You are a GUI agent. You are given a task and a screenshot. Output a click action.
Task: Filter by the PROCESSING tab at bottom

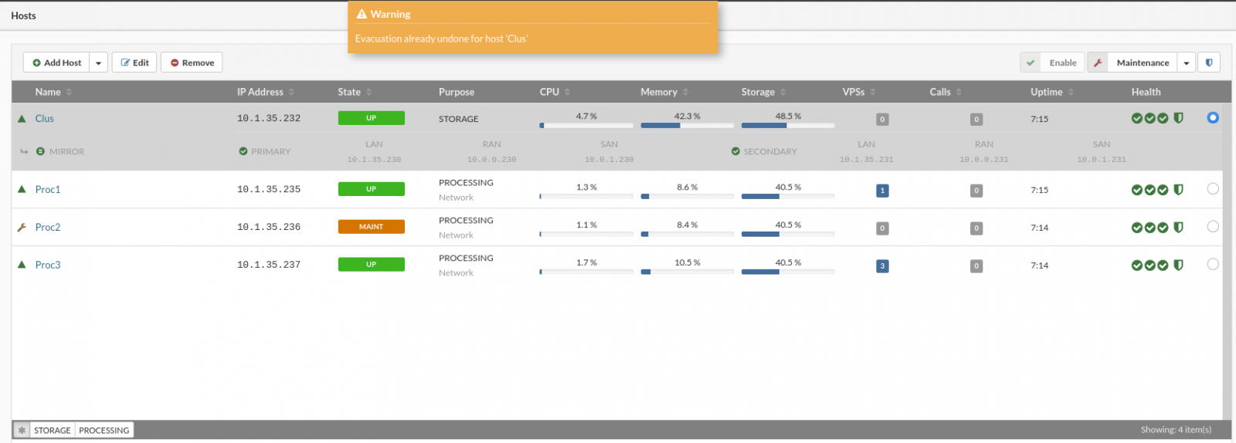coord(104,430)
